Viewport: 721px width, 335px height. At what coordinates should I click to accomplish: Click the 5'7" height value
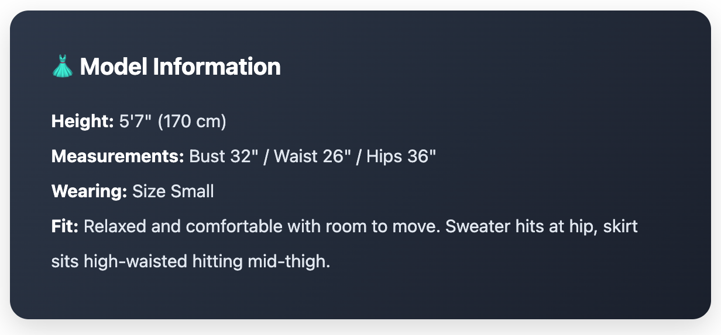pyautogui.click(x=135, y=121)
